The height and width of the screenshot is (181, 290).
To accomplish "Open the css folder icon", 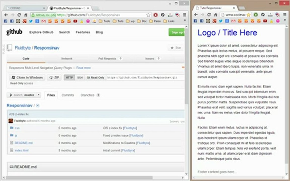I will click(x=12, y=128).
